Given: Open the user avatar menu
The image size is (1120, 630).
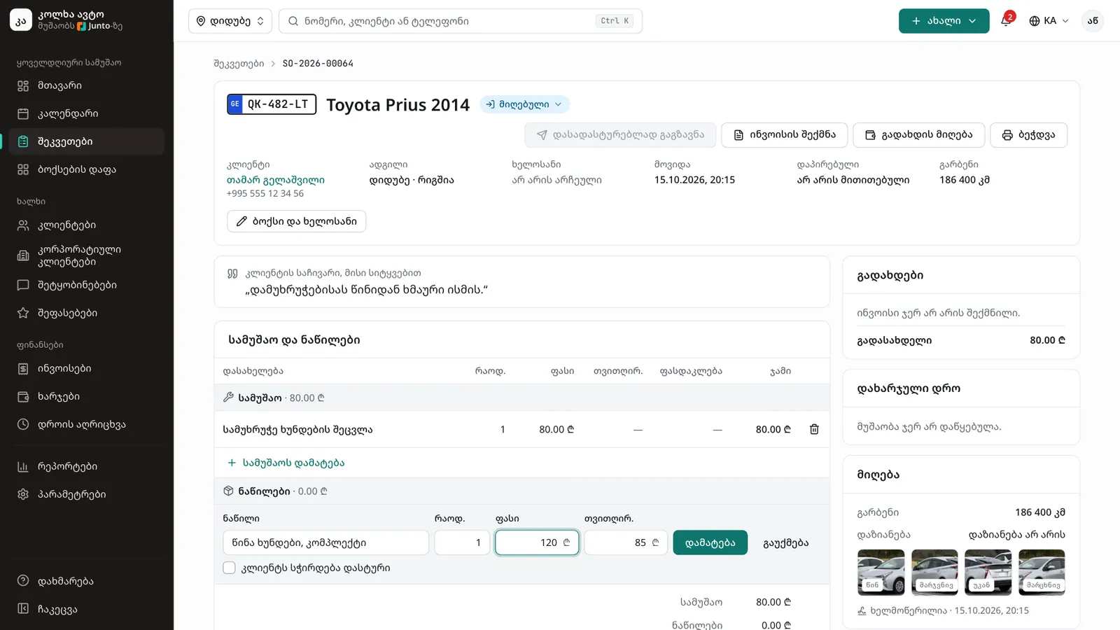Looking at the screenshot, I should click(1093, 21).
